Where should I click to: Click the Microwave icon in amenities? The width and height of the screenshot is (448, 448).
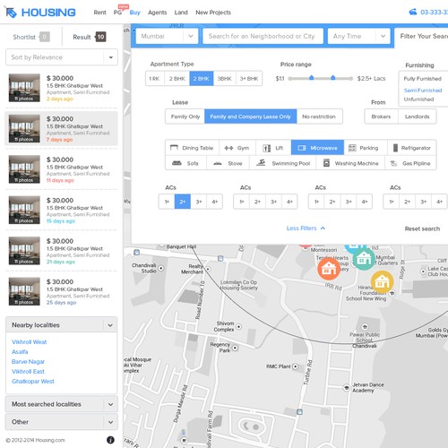(x=302, y=148)
